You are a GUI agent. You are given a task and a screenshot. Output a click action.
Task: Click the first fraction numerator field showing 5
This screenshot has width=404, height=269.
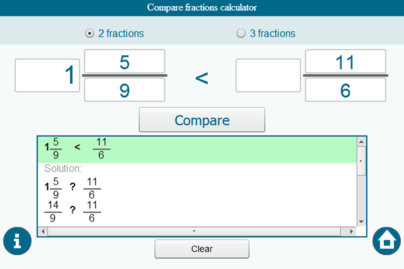[125, 61]
